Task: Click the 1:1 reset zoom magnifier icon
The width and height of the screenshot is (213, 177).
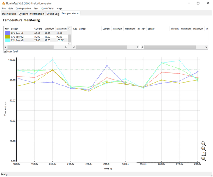Action: coord(203,159)
